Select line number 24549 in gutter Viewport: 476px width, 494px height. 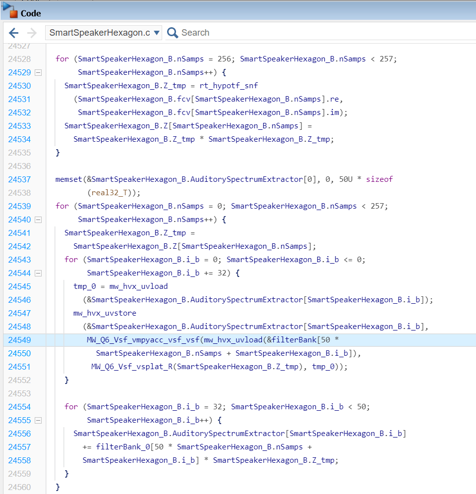click(x=19, y=340)
